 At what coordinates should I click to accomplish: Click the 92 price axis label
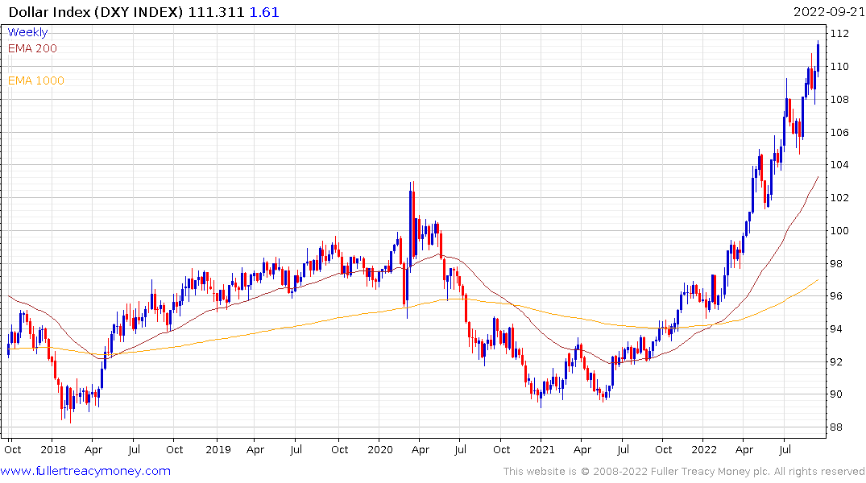[x=836, y=362]
